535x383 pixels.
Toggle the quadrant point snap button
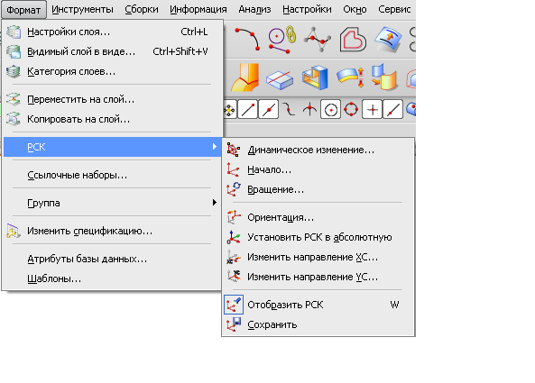(351, 109)
